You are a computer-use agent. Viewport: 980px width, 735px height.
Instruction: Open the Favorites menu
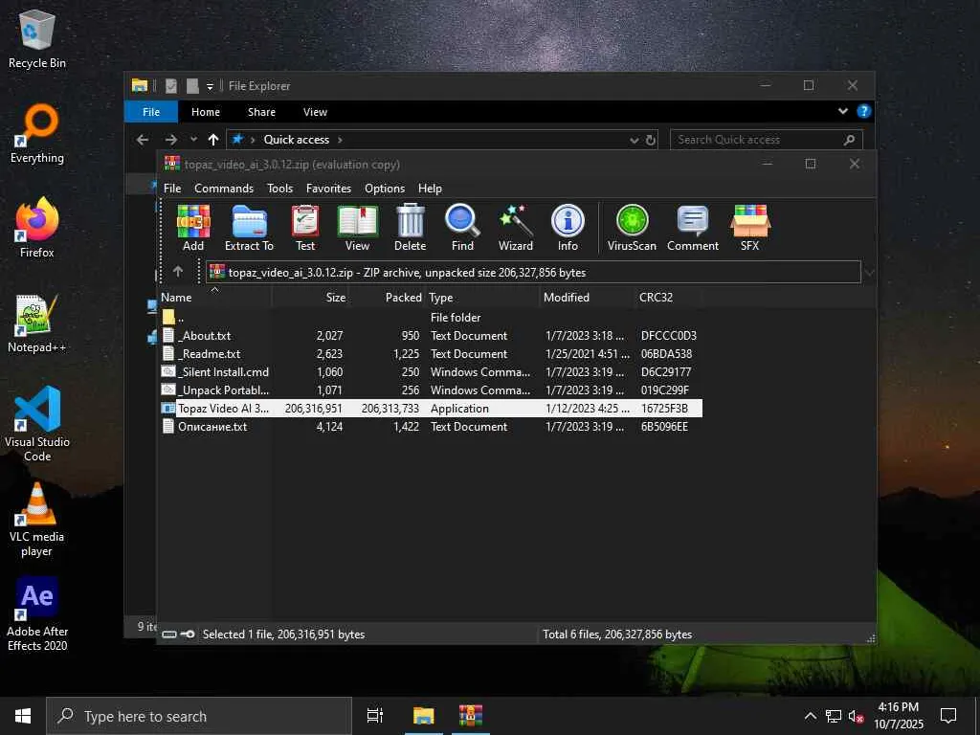point(328,189)
